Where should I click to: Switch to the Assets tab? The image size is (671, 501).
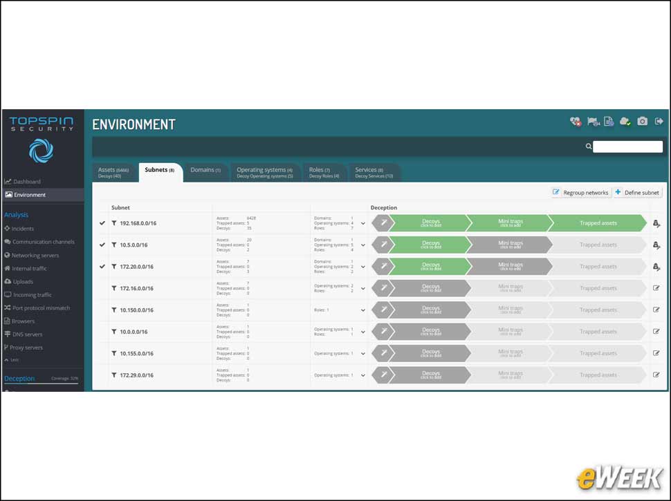113,172
